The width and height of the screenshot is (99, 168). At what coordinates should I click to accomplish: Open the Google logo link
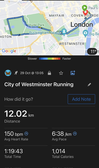click(x=9, y=51)
